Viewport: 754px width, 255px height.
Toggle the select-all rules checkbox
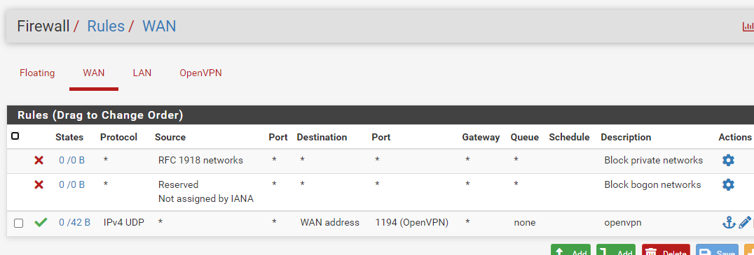tap(15, 137)
